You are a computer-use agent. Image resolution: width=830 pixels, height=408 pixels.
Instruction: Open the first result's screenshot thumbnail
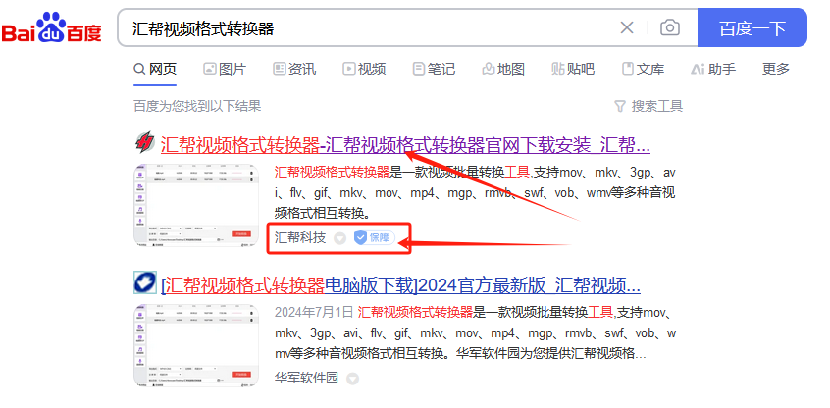[196, 206]
